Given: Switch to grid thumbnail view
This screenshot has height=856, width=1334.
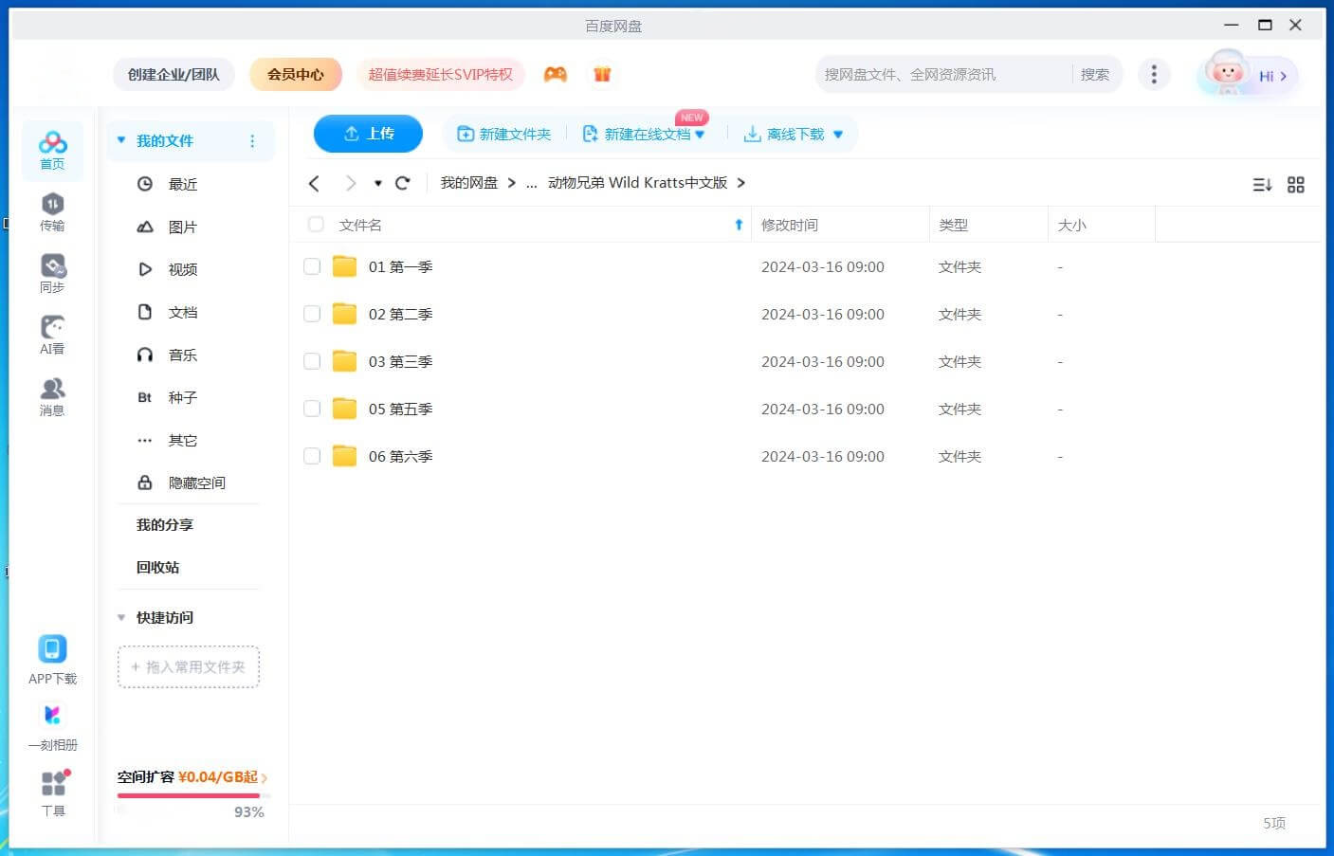Looking at the screenshot, I should click(x=1295, y=185).
